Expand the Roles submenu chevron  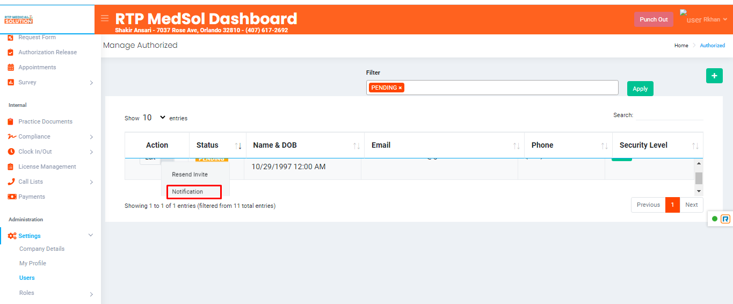[x=91, y=294]
